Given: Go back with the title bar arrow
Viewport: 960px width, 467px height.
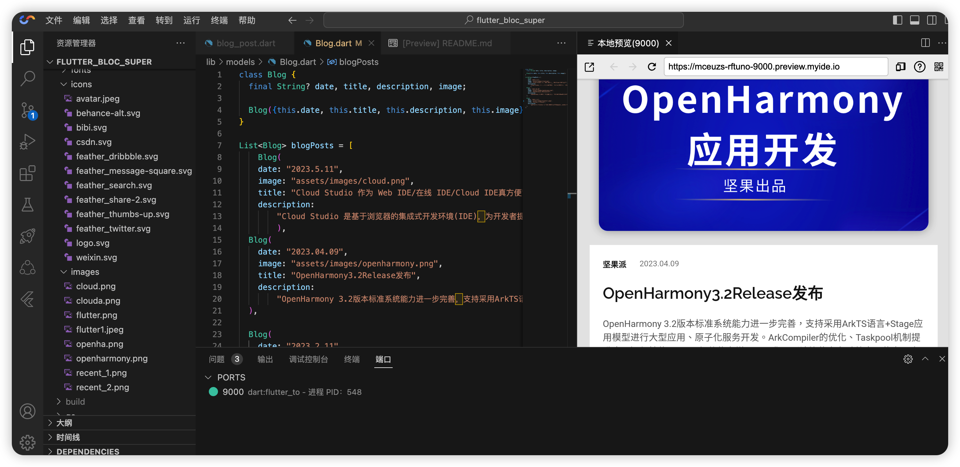Looking at the screenshot, I should 292,20.
